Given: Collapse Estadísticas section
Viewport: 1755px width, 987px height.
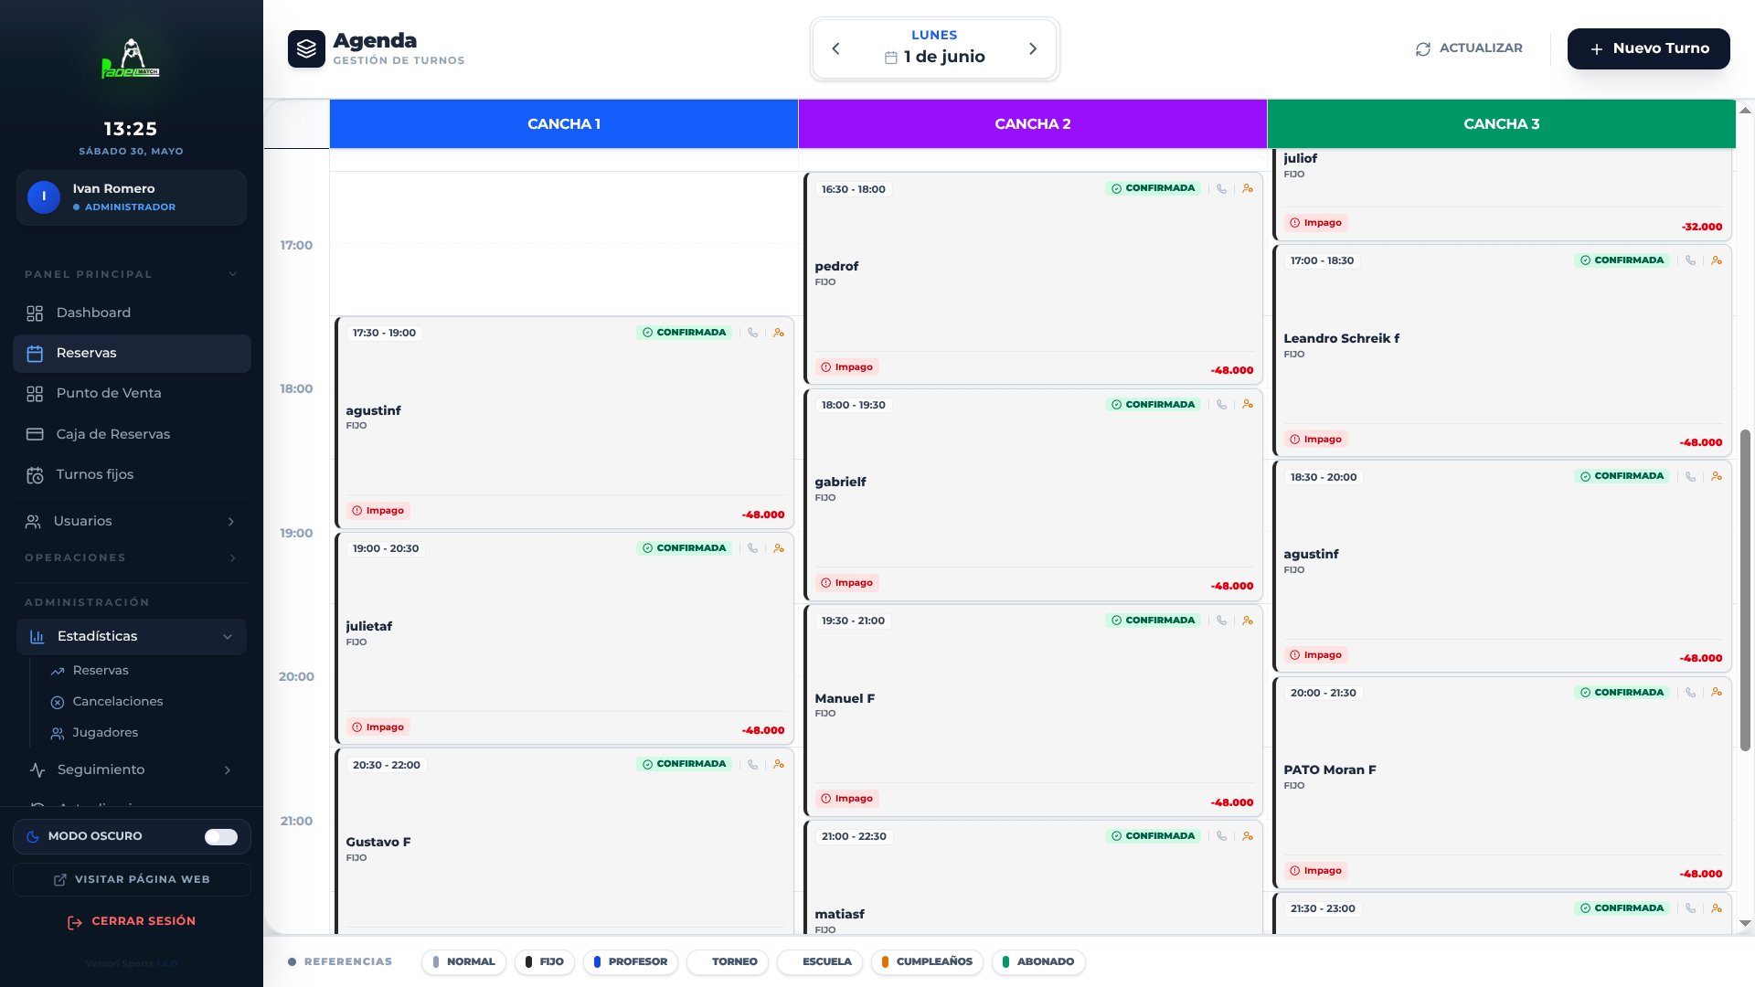Looking at the screenshot, I should pyautogui.click(x=228, y=637).
